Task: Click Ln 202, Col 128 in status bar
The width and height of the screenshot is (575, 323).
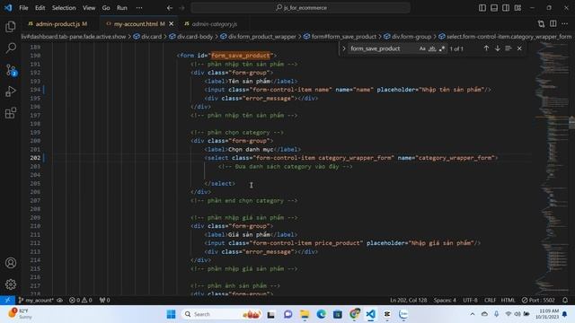Action: (408, 301)
